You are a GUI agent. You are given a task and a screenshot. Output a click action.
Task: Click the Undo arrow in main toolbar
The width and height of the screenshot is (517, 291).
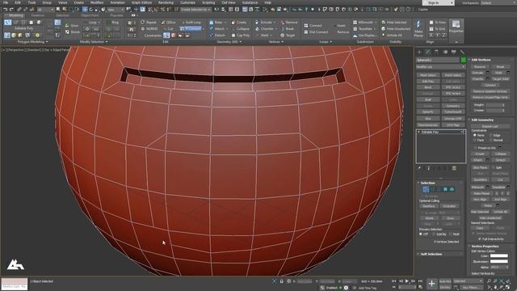coord(5,10)
